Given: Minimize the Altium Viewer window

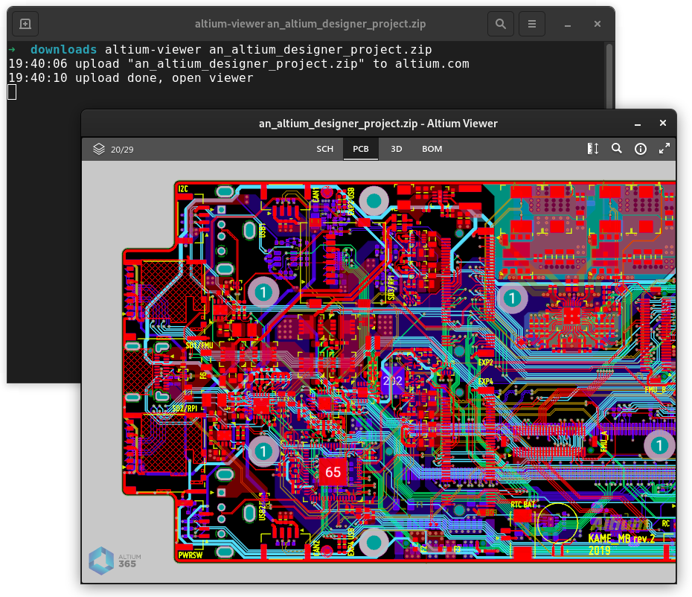Looking at the screenshot, I should [638, 124].
